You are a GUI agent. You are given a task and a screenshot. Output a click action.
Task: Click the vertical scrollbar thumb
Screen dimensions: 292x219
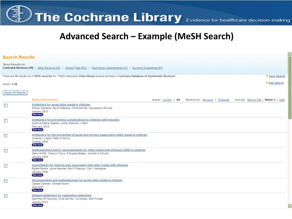coord(290,88)
